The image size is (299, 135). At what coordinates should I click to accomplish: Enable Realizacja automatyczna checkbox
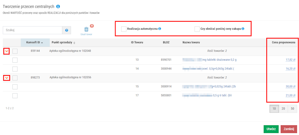tap(124, 29)
